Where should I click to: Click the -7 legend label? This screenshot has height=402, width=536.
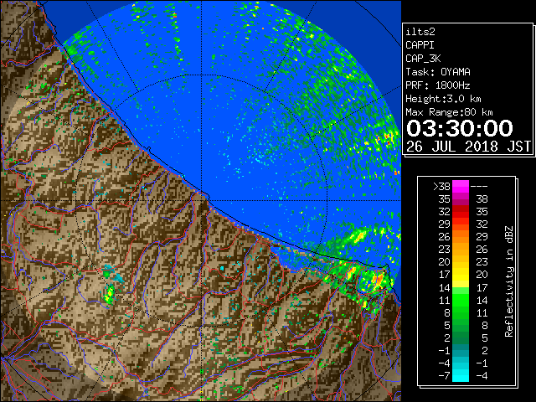(444, 376)
